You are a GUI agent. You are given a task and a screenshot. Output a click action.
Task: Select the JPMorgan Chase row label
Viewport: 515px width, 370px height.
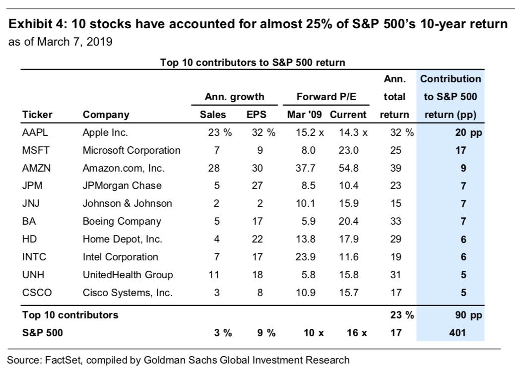(x=122, y=186)
